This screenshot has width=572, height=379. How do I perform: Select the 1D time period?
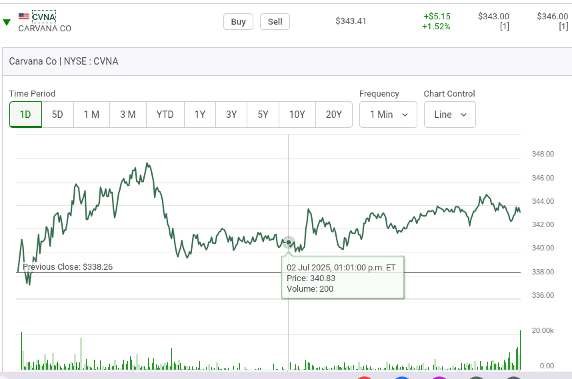pyautogui.click(x=25, y=115)
